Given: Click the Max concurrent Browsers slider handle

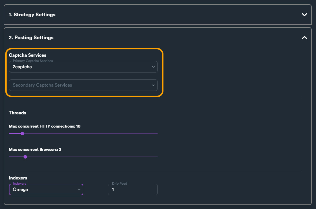Looking at the screenshot, I should pyautogui.click(x=25, y=157).
